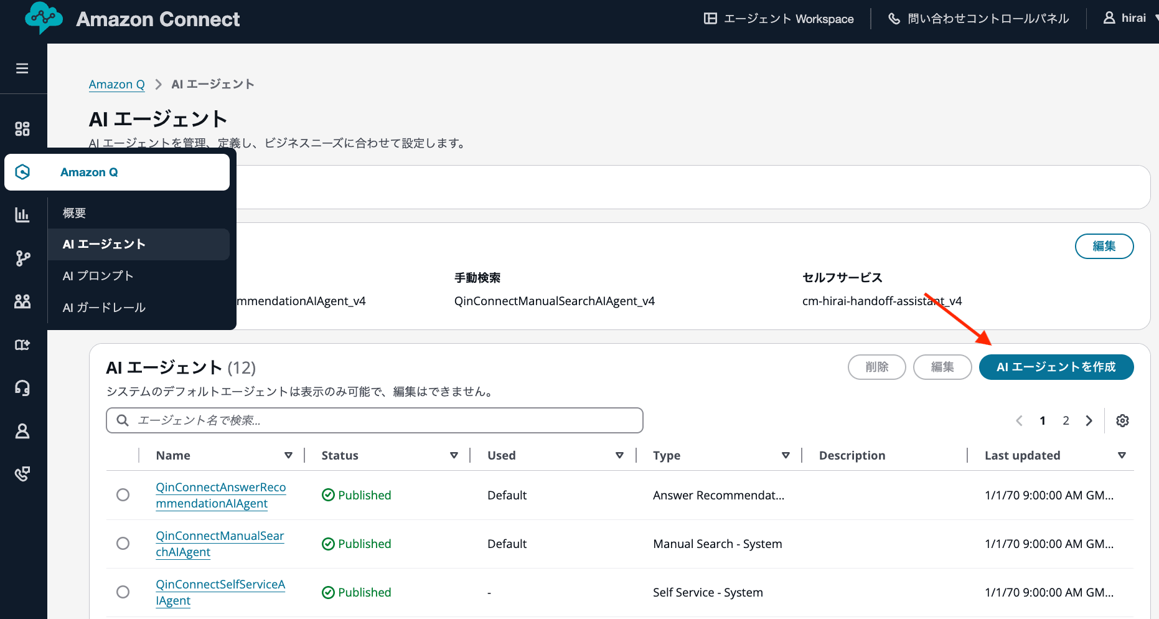
Task: Open QinConnectSelfServiceAIAgent link
Action: coord(220,592)
